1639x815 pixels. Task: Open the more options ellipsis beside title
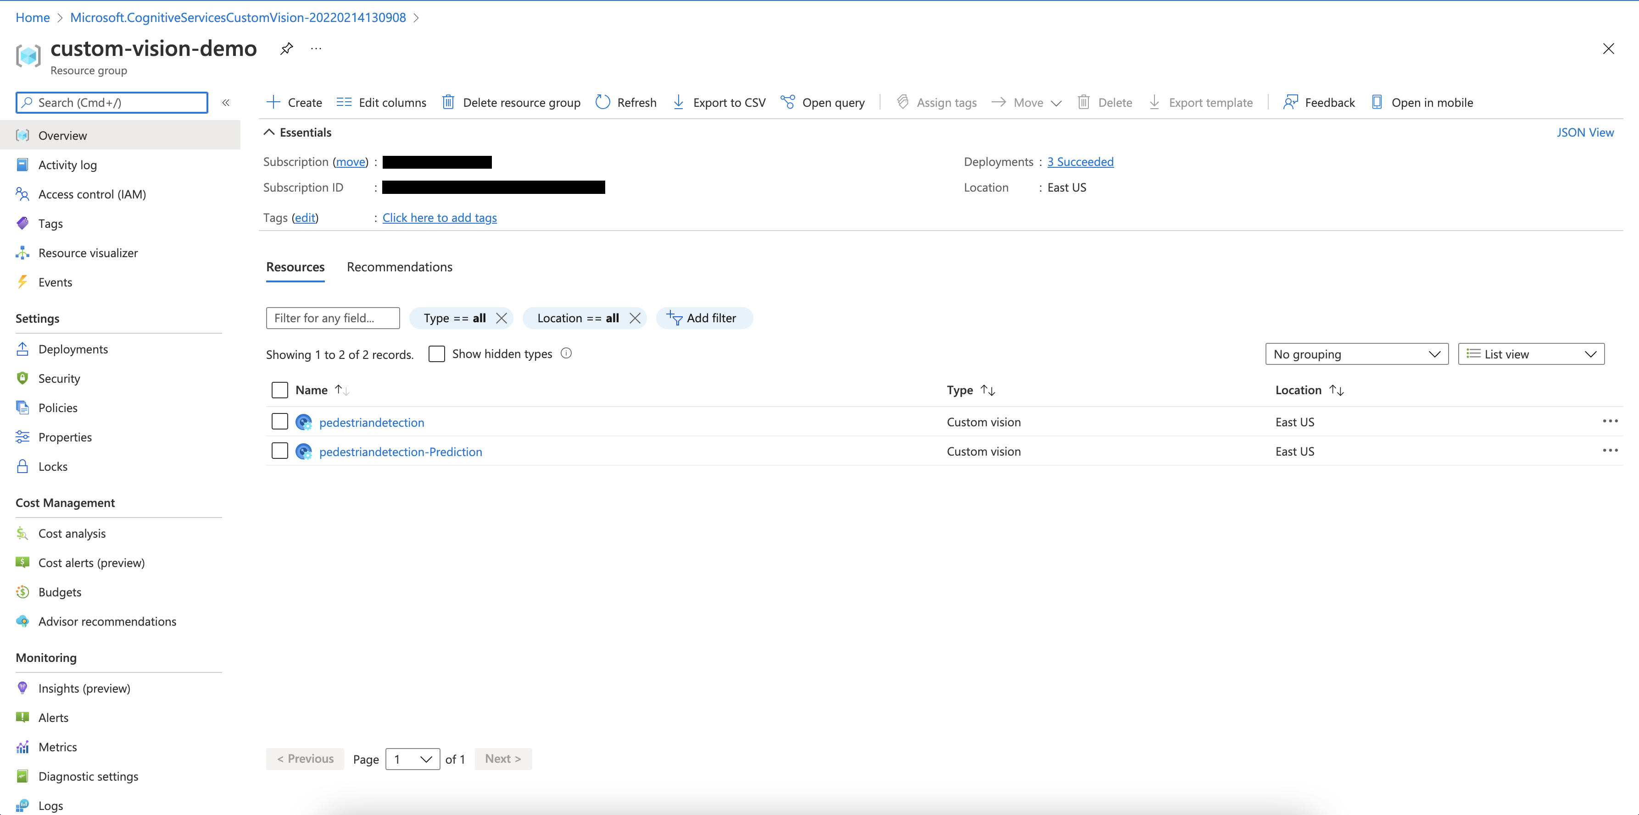[316, 48]
